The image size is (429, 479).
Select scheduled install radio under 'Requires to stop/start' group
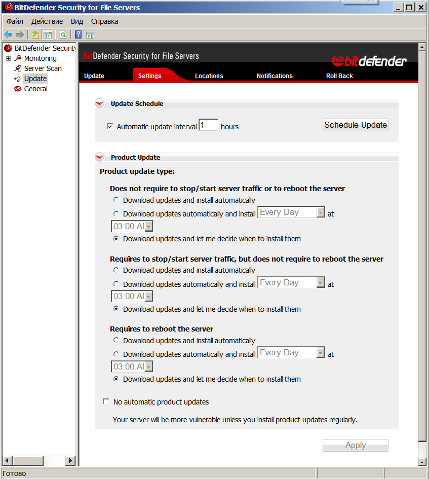click(x=115, y=284)
